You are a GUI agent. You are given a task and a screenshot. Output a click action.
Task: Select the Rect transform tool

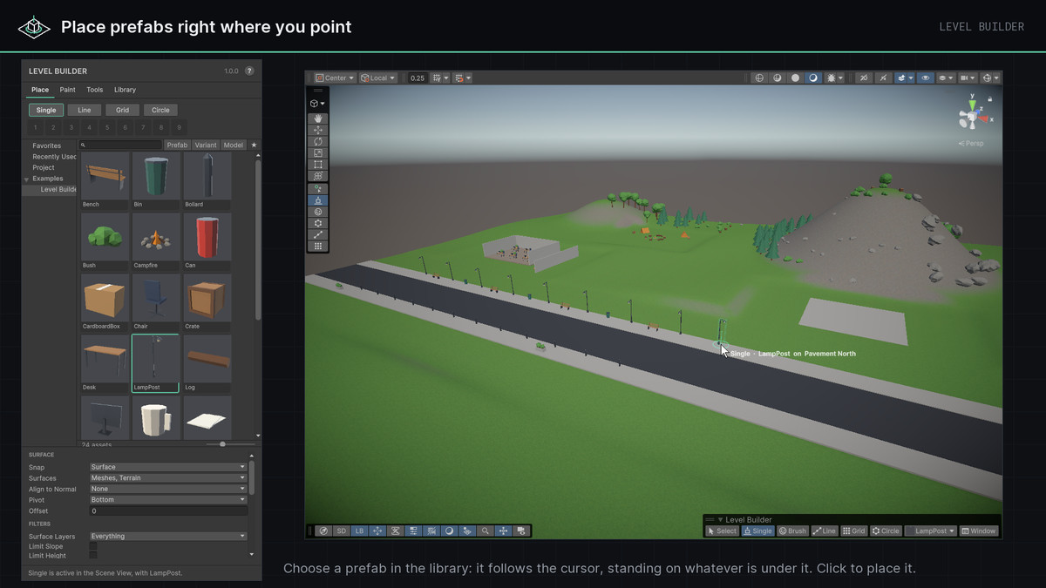click(318, 165)
